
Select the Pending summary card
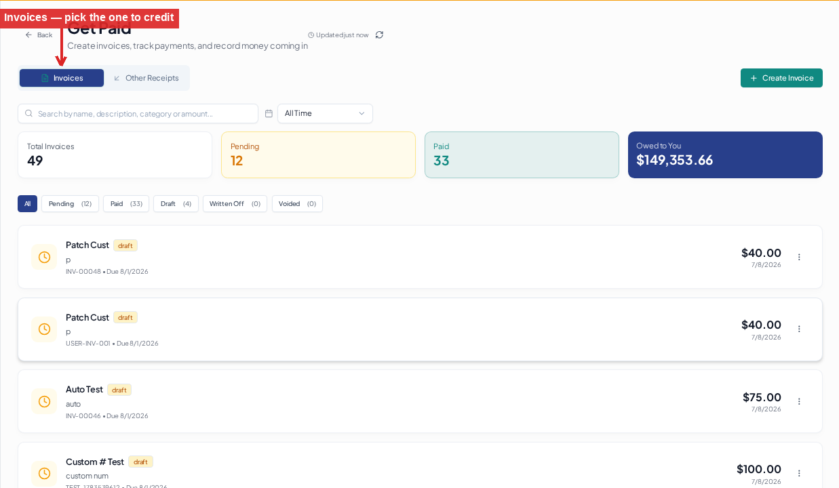click(x=318, y=155)
